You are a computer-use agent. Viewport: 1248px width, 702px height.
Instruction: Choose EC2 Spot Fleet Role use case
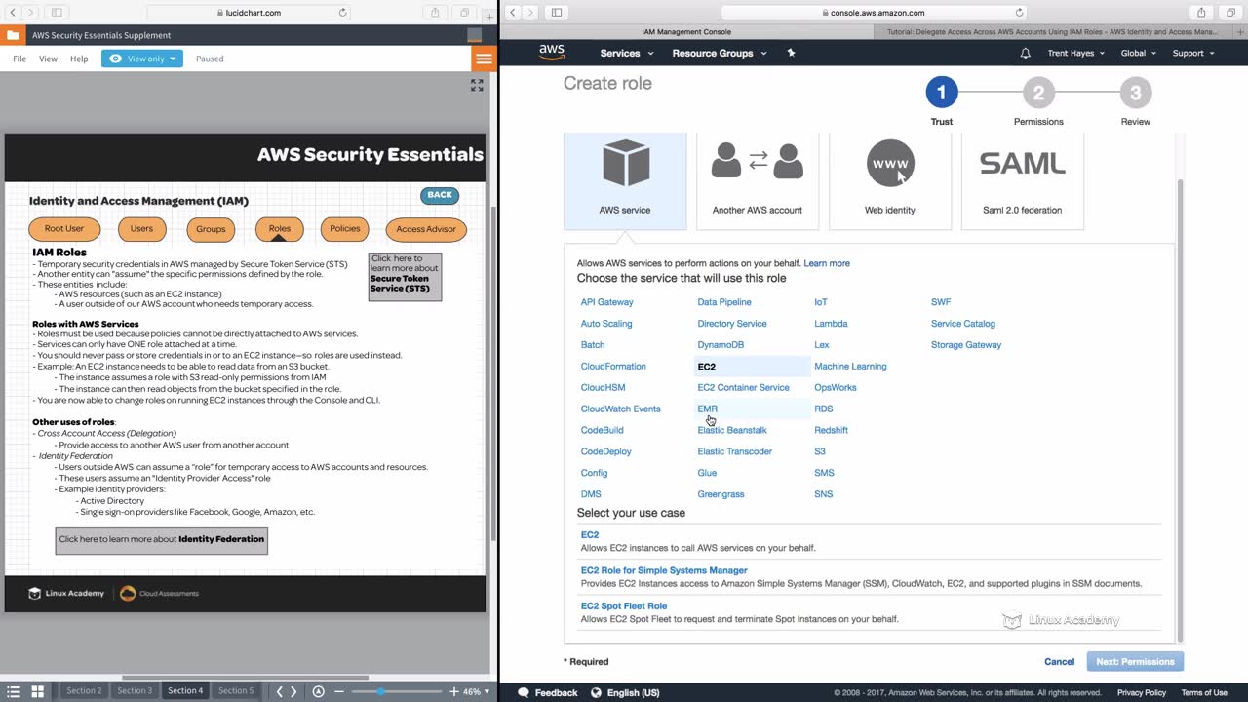pyautogui.click(x=624, y=606)
